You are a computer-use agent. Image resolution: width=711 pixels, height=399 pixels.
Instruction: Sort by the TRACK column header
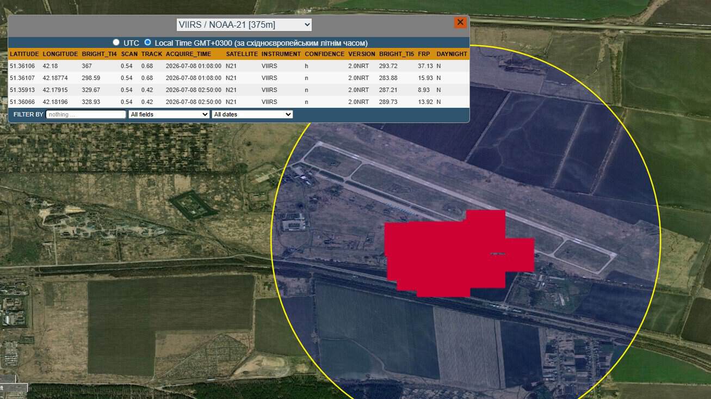tap(152, 54)
